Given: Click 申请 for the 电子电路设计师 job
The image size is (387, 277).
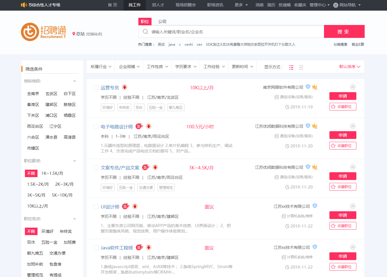Looking at the screenshot, I should 343,135.
